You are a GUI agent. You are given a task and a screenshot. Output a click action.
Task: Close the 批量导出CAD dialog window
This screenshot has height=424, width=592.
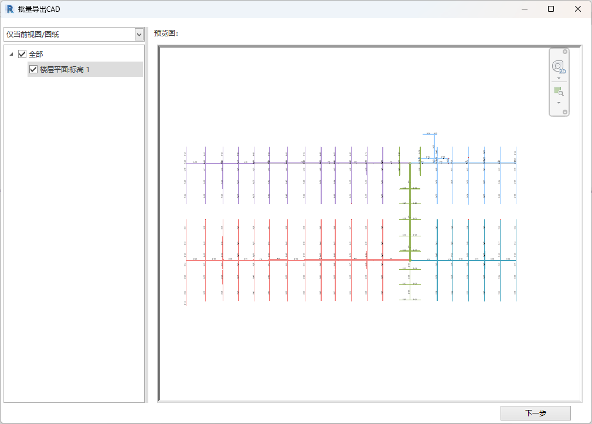(578, 9)
